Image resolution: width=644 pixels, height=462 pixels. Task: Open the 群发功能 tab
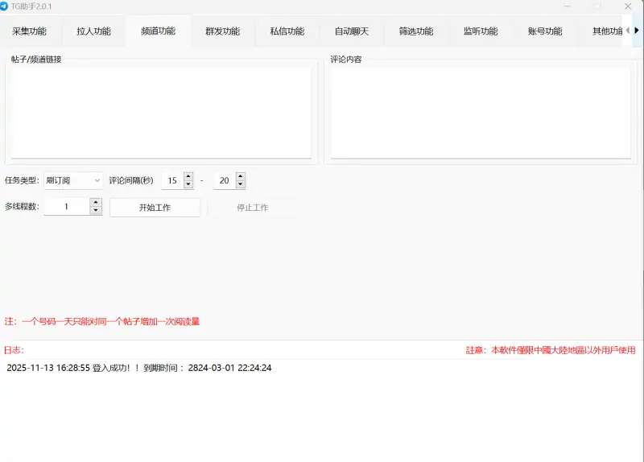coord(223,31)
